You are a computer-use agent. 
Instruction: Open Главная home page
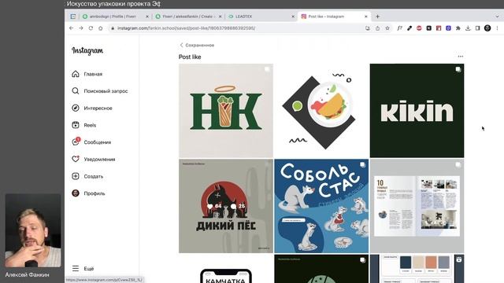point(87,74)
